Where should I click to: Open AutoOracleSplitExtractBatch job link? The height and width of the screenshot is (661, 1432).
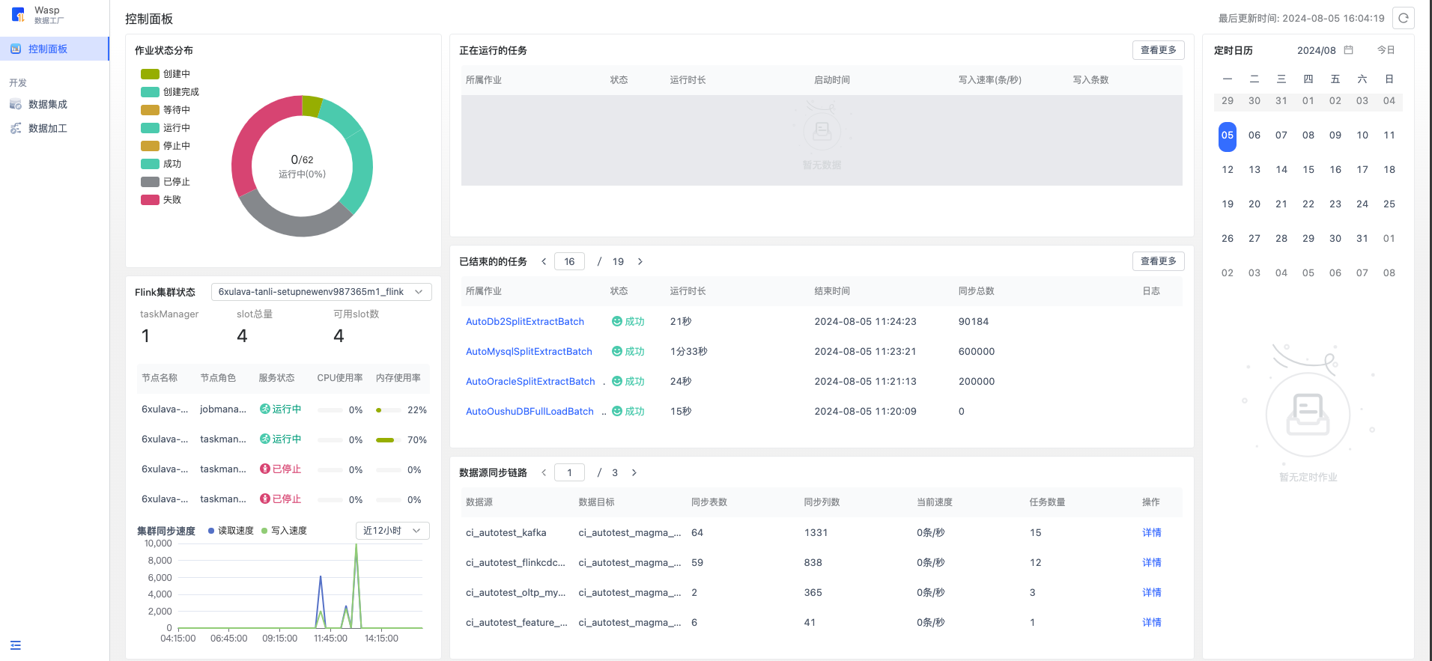point(530,381)
